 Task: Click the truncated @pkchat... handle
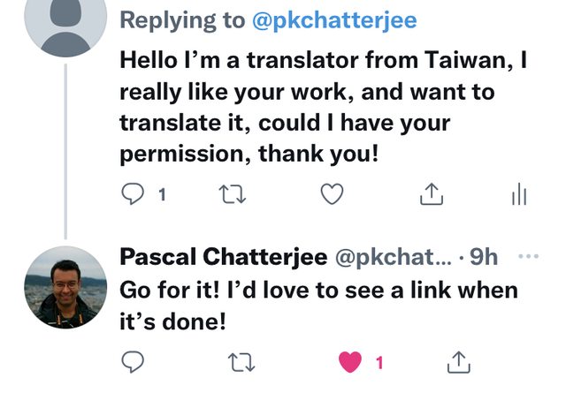[x=394, y=257]
